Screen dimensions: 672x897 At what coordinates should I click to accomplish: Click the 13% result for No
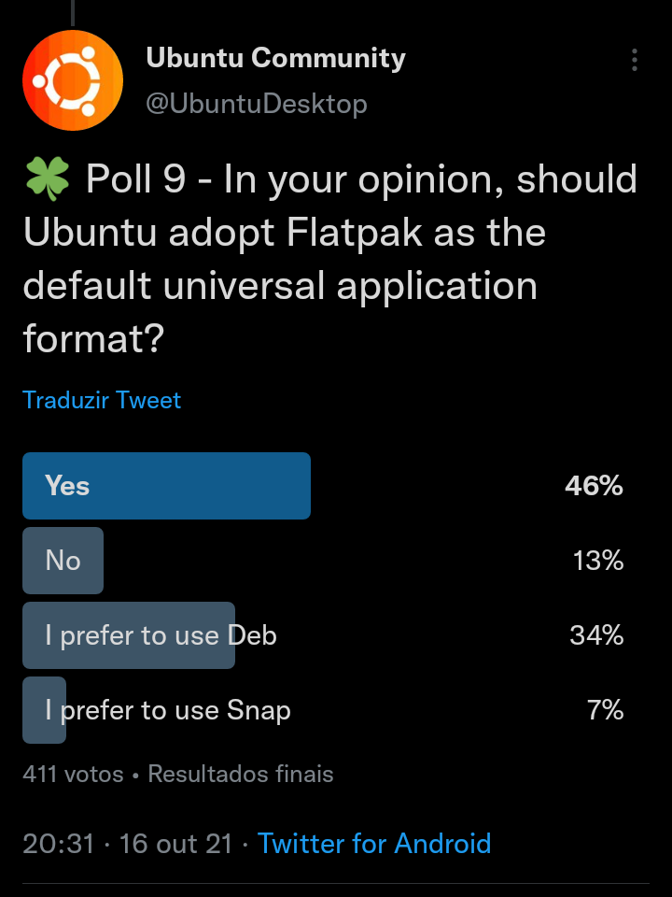[x=598, y=561]
